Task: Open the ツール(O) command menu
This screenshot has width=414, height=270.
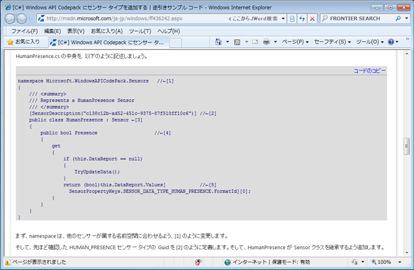Action: pyautogui.click(x=370, y=42)
